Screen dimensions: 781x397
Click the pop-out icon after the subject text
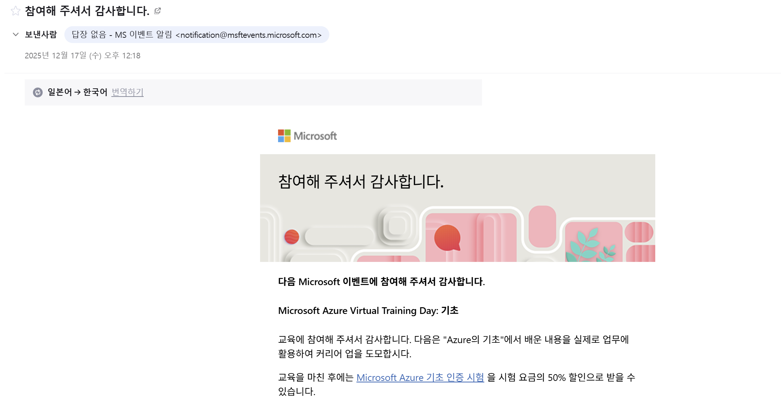pyautogui.click(x=157, y=11)
